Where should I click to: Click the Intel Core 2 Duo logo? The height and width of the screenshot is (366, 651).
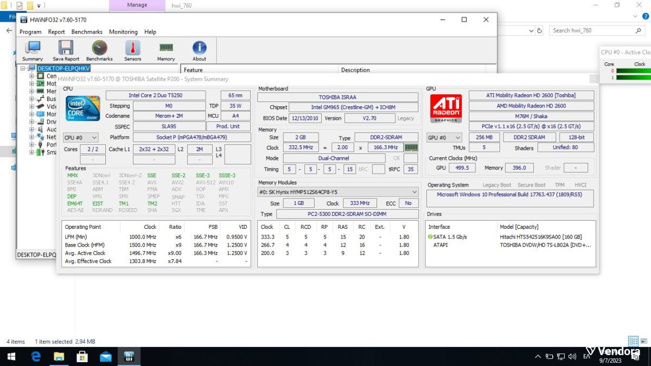point(83,108)
